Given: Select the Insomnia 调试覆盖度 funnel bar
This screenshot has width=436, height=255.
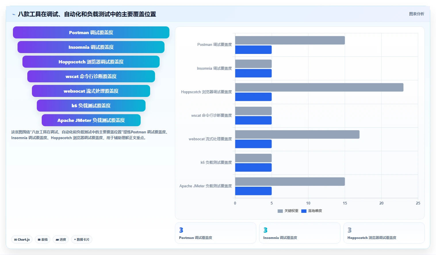Looking at the screenshot, I should [91, 47].
